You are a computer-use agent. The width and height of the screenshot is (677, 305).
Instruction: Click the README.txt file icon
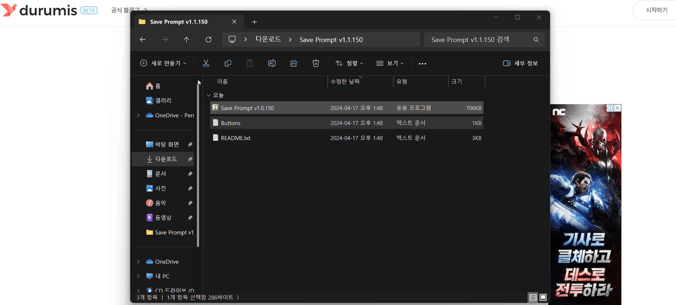click(215, 138)
